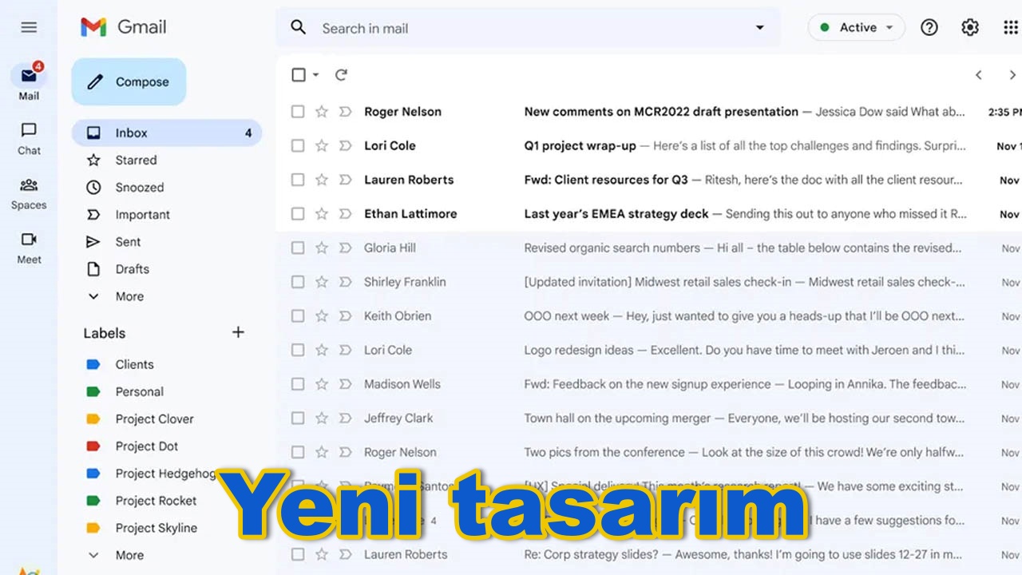
Task: Select the Ethan Lattimore email checkbox
Action: coord(298,214)
